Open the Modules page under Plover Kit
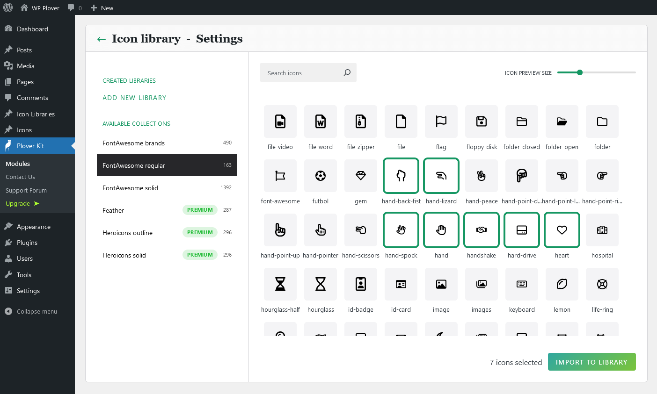This screenshot has height=394, width=657. [17, 164]
